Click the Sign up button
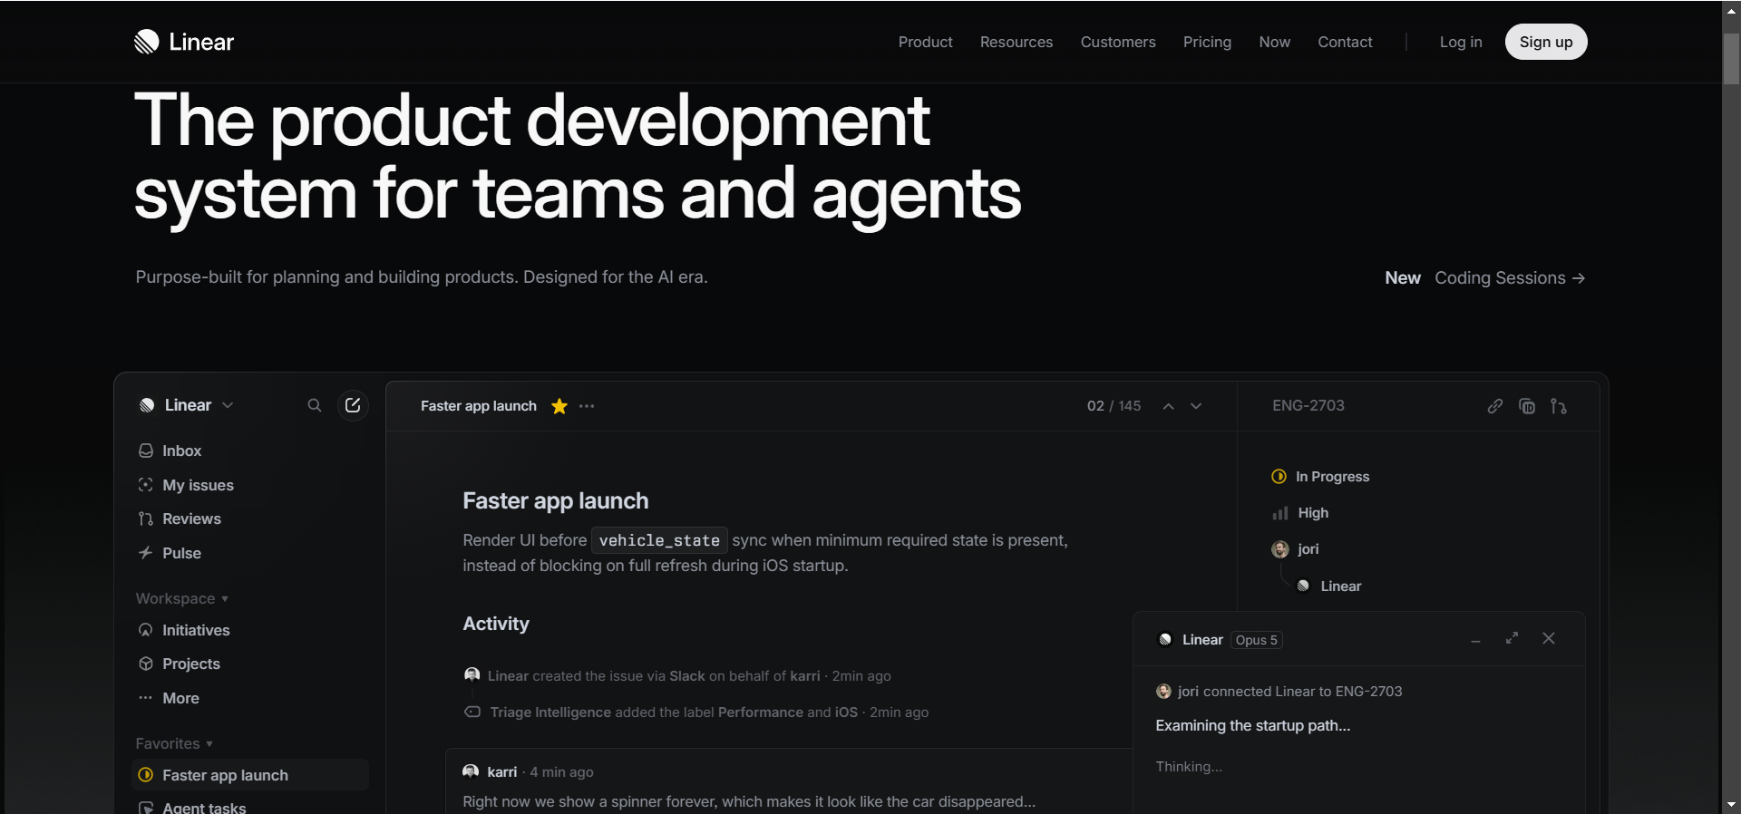This screenshot has height=814, width=1741. 1546,42
